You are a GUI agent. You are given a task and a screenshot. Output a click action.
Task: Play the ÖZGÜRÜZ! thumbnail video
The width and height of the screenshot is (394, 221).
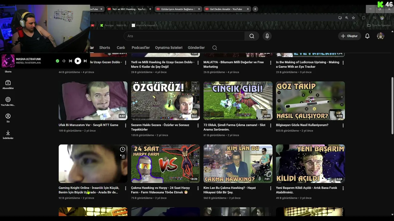[165, 101]
